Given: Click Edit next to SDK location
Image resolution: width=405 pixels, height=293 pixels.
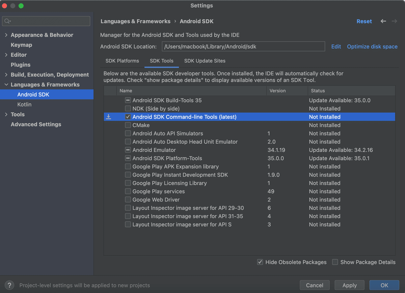Looking at the screenshot, I should tap(336, 47).
